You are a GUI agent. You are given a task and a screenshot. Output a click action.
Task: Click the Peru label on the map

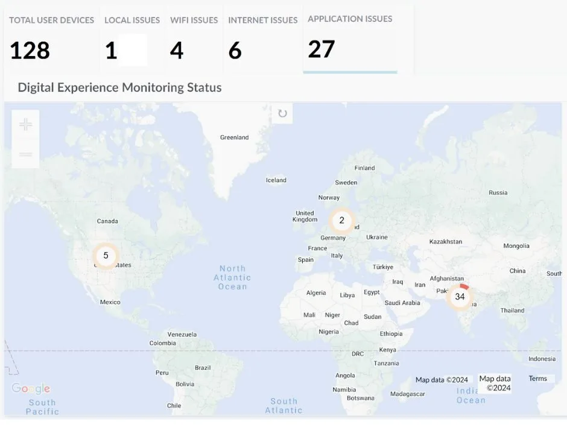pos(162,372)
